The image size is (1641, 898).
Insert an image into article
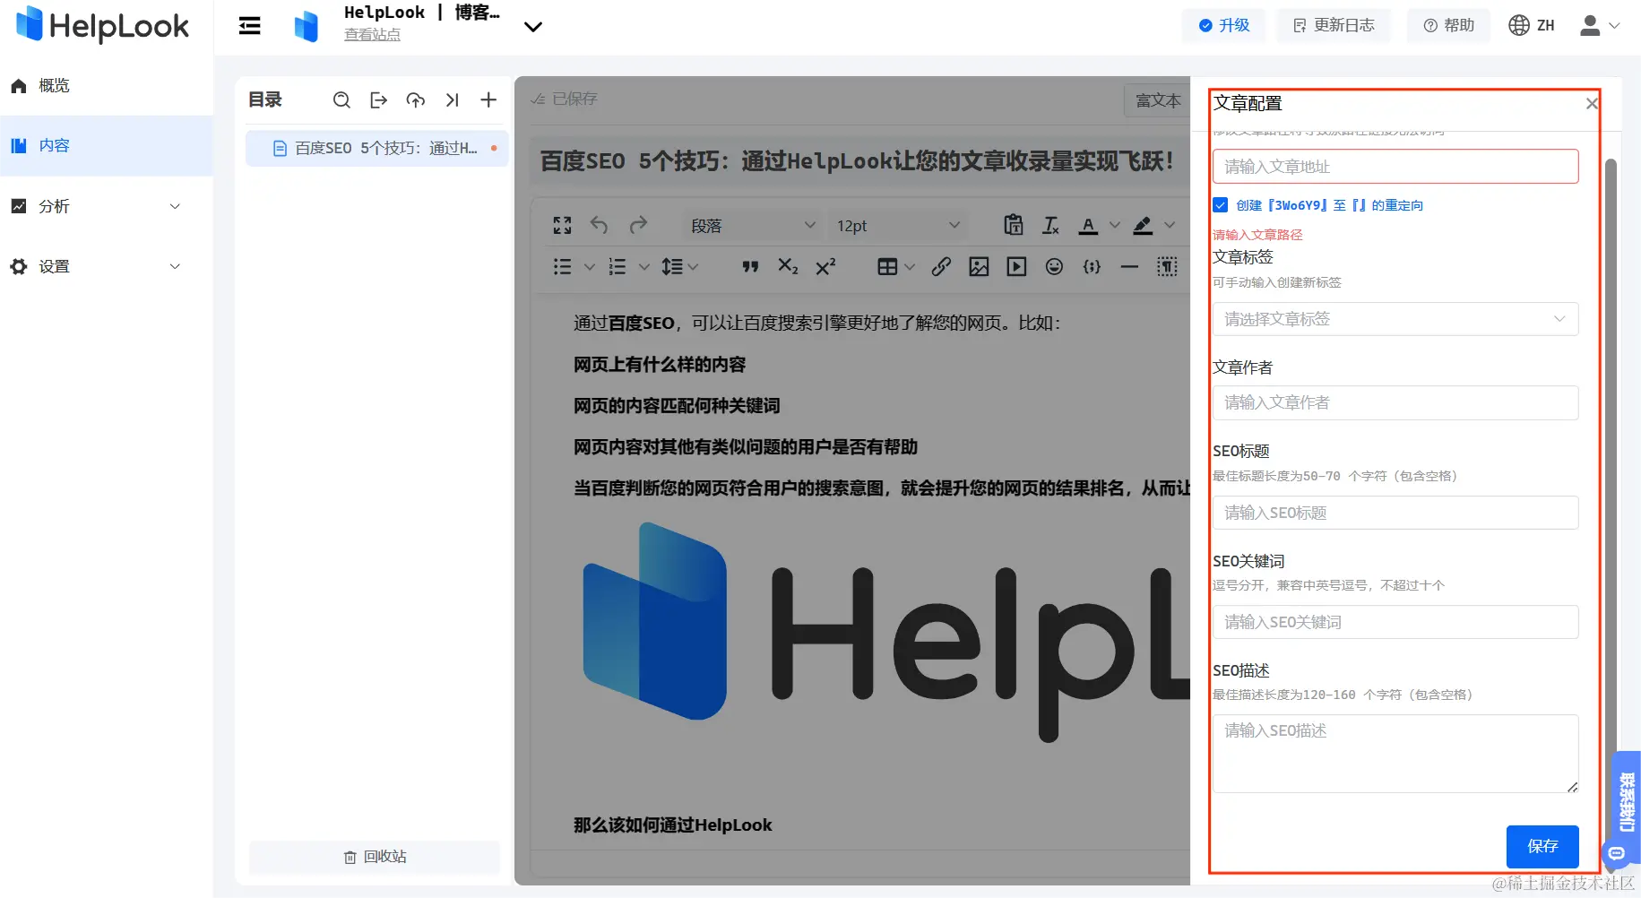(979, 266)
